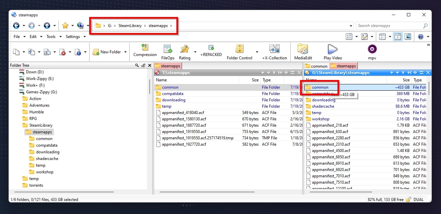Click the Compression toolbar button
This screenshot has height=214, width=441.
(x=145, y=51)
